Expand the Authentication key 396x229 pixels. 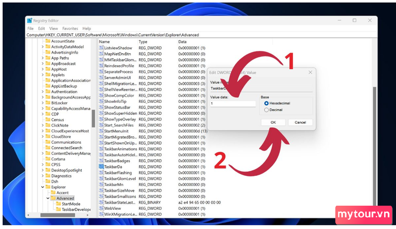[42, 92]
